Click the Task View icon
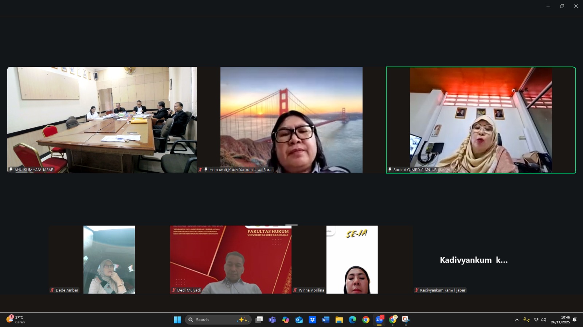Screen dimensions: 583x327 click(259, 320)
